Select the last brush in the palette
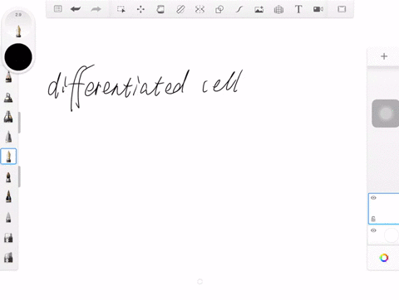Viewport: 399px width, 300px height. (x=8, y=257)
